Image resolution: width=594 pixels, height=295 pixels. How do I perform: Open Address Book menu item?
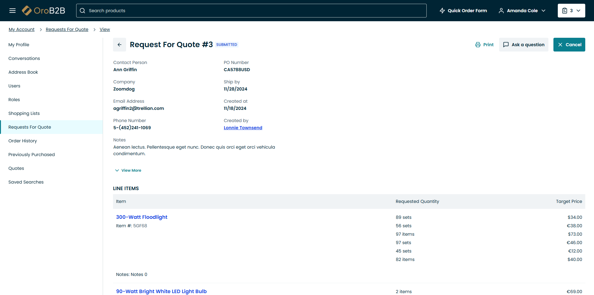tap(23, 72)
